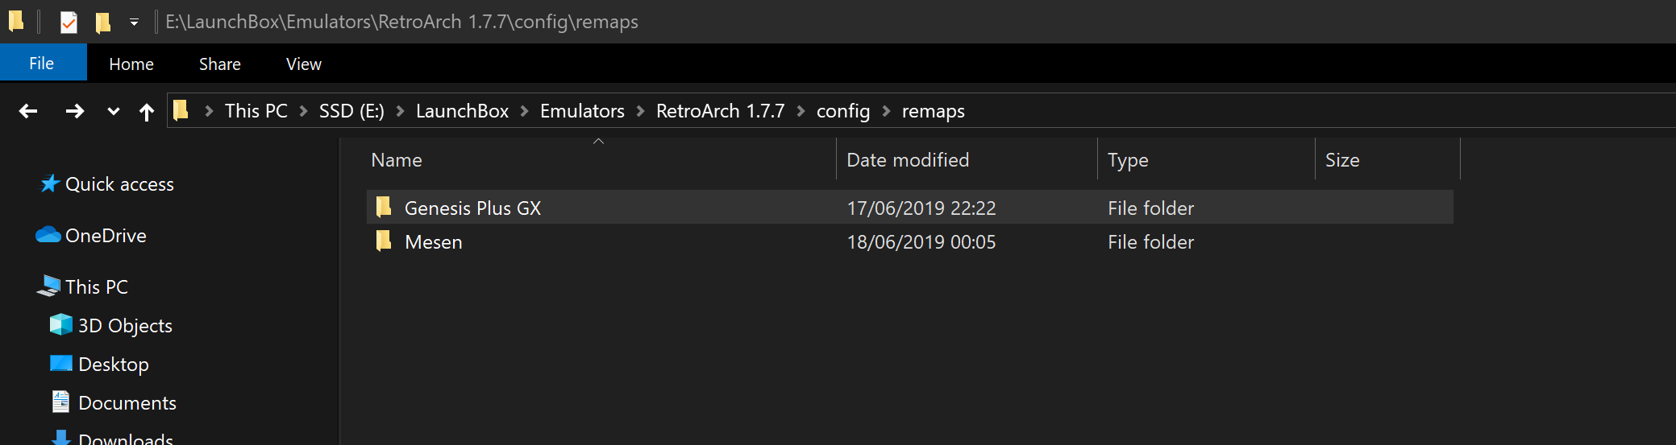Navigate to LaunchBox in breadcrumb path
Screen dimensions: 1676x445
[462, 111]
